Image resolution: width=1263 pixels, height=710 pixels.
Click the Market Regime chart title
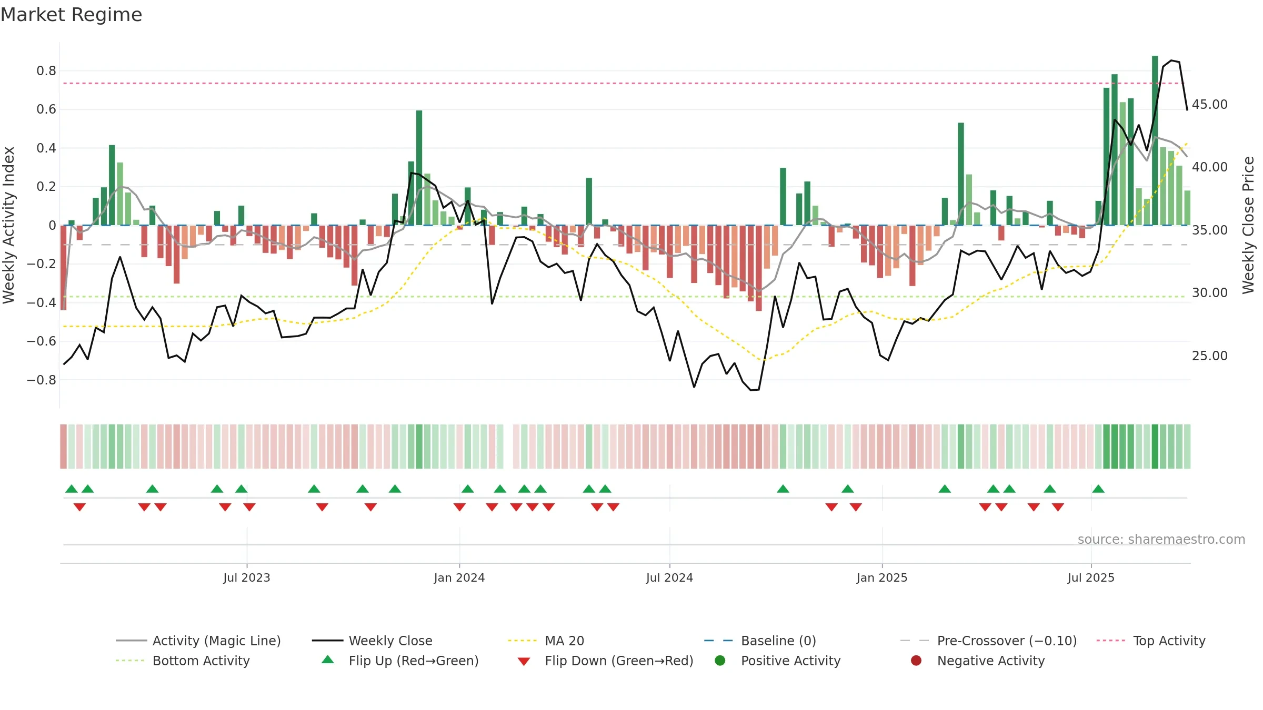click(71, 15)
